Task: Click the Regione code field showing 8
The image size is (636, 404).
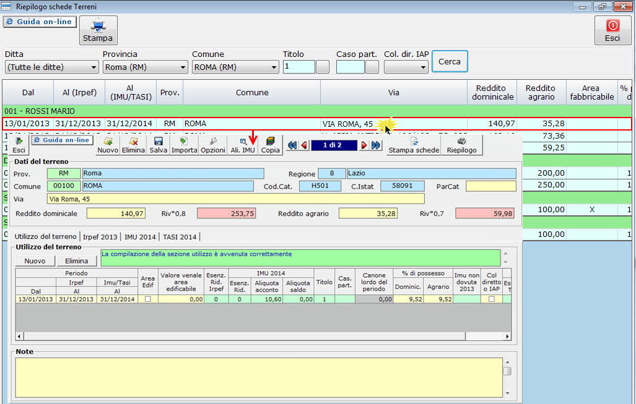Action: [332, 173]
